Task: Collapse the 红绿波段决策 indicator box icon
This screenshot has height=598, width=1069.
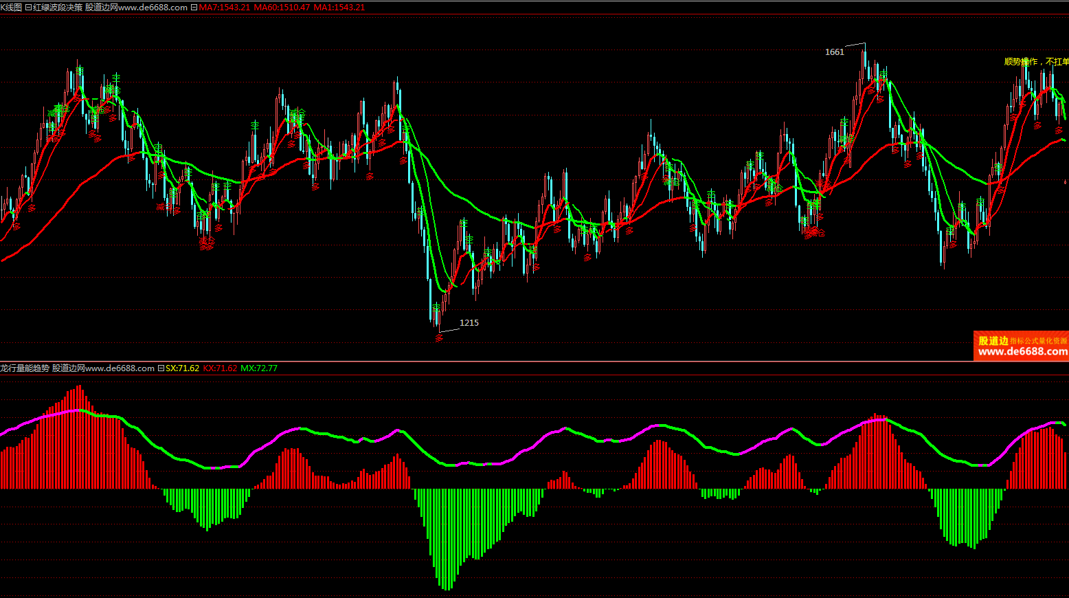Action: (28, 8)
